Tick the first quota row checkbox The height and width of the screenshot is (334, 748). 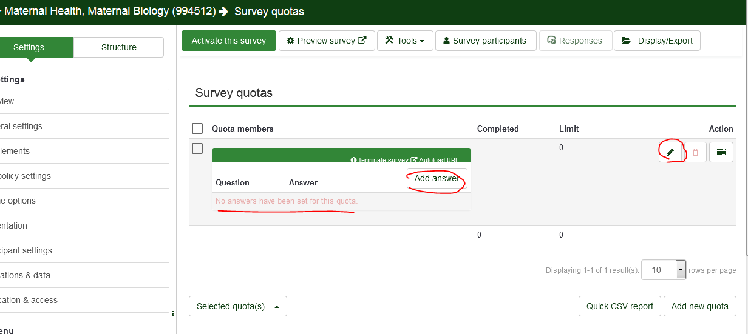(x=197, y=149)
